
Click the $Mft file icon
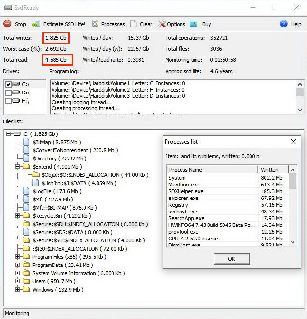(x=26, y=199)
